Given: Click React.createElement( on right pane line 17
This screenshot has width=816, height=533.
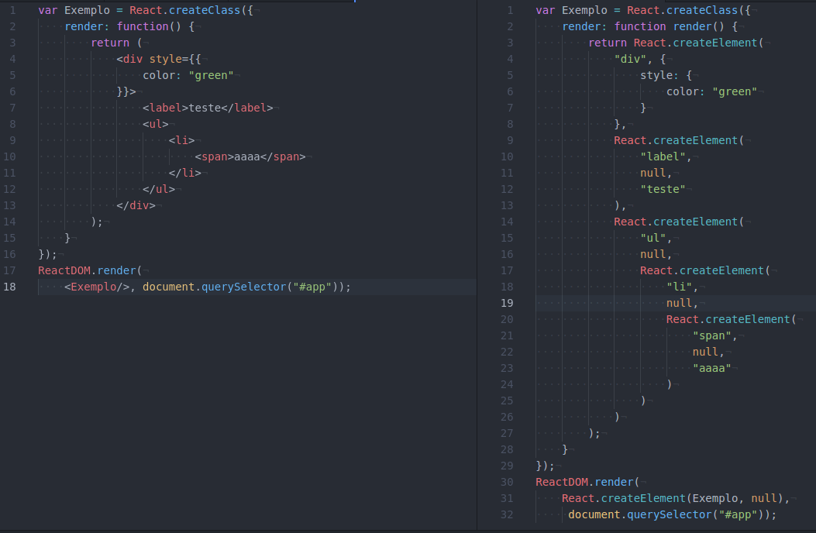Looking at the screenshot, I should click(x=705, y=270).
